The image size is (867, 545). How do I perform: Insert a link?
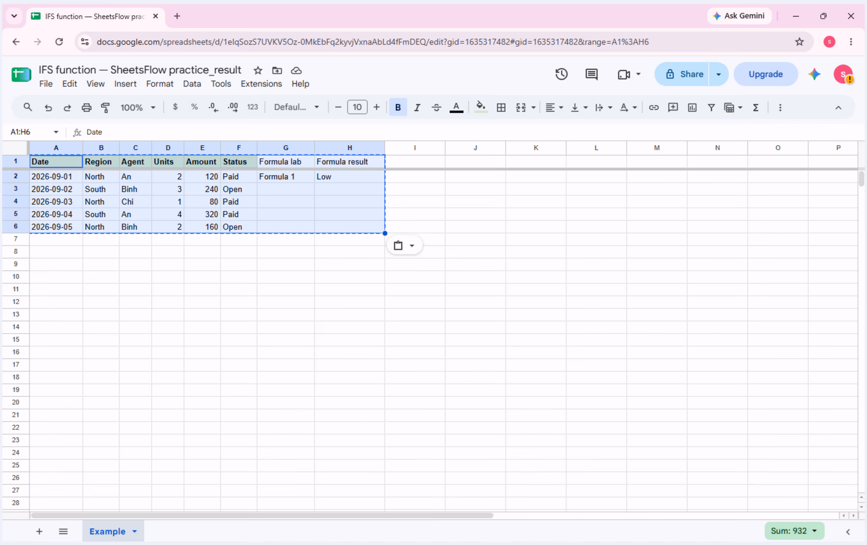tap(654, 107)
